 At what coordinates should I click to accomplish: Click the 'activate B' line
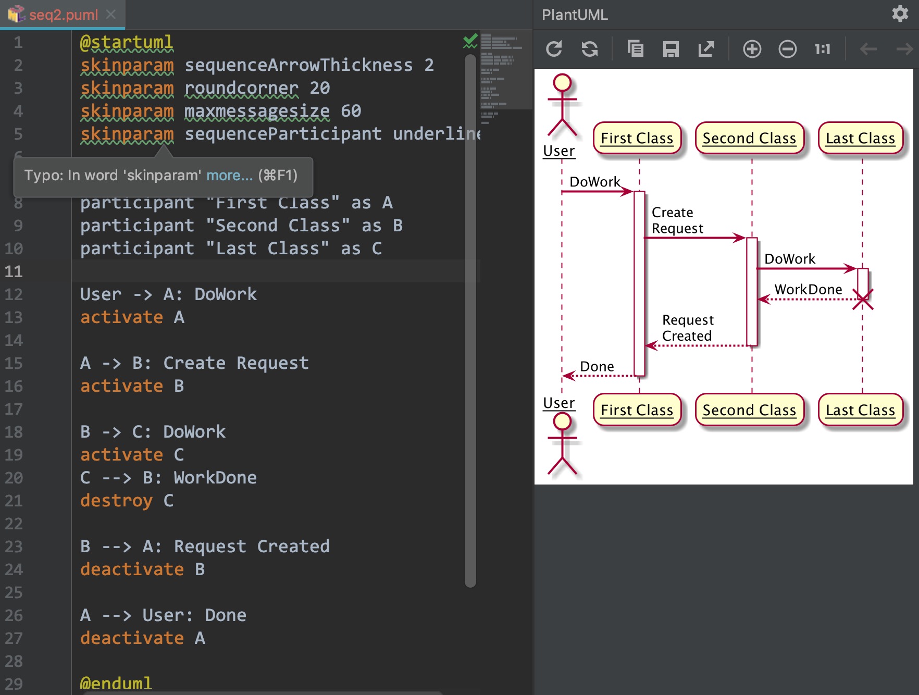(132, 386)
